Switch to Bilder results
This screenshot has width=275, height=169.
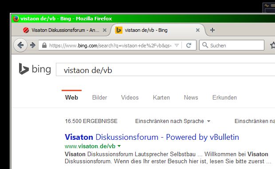click(100, 97)
